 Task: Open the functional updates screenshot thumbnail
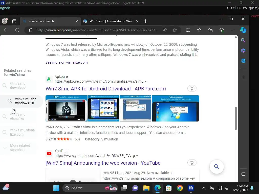click(136, 108)
